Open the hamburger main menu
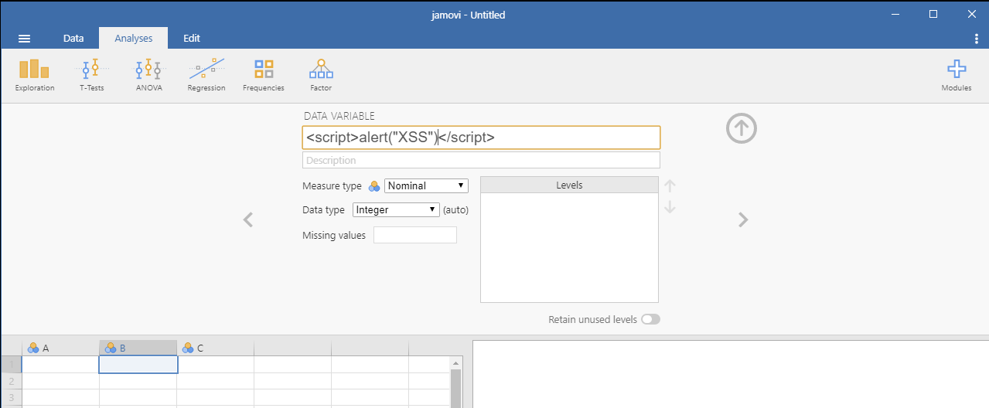 point(24,39)
